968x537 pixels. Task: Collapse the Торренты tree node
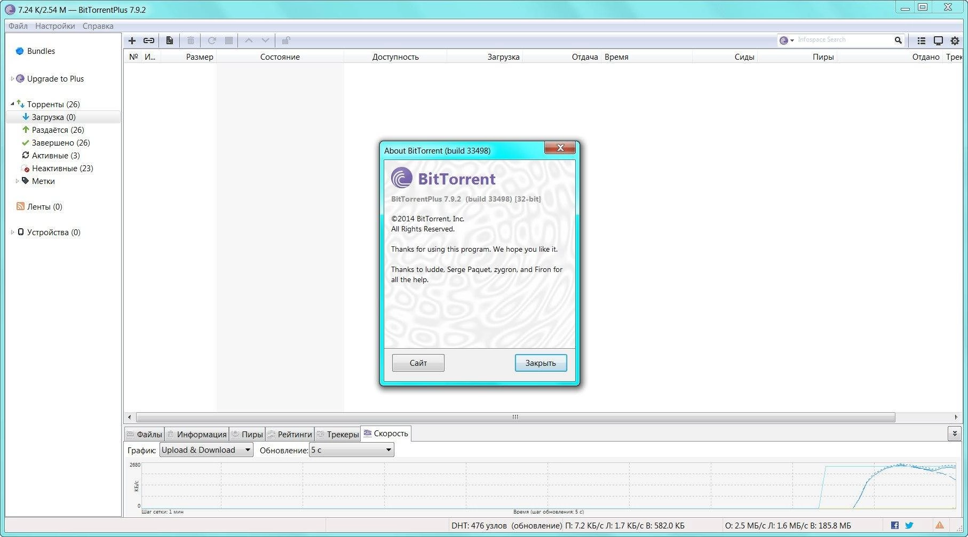12,104
